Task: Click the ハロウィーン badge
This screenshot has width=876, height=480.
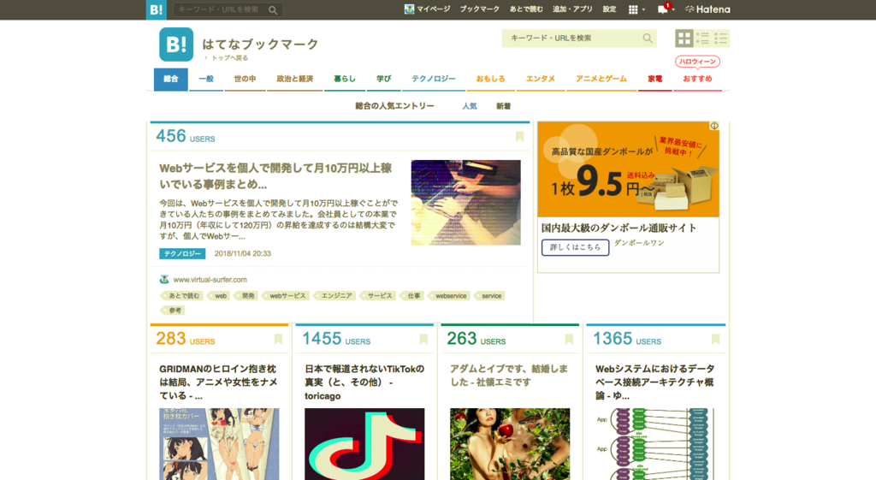Action: [697, 62]
